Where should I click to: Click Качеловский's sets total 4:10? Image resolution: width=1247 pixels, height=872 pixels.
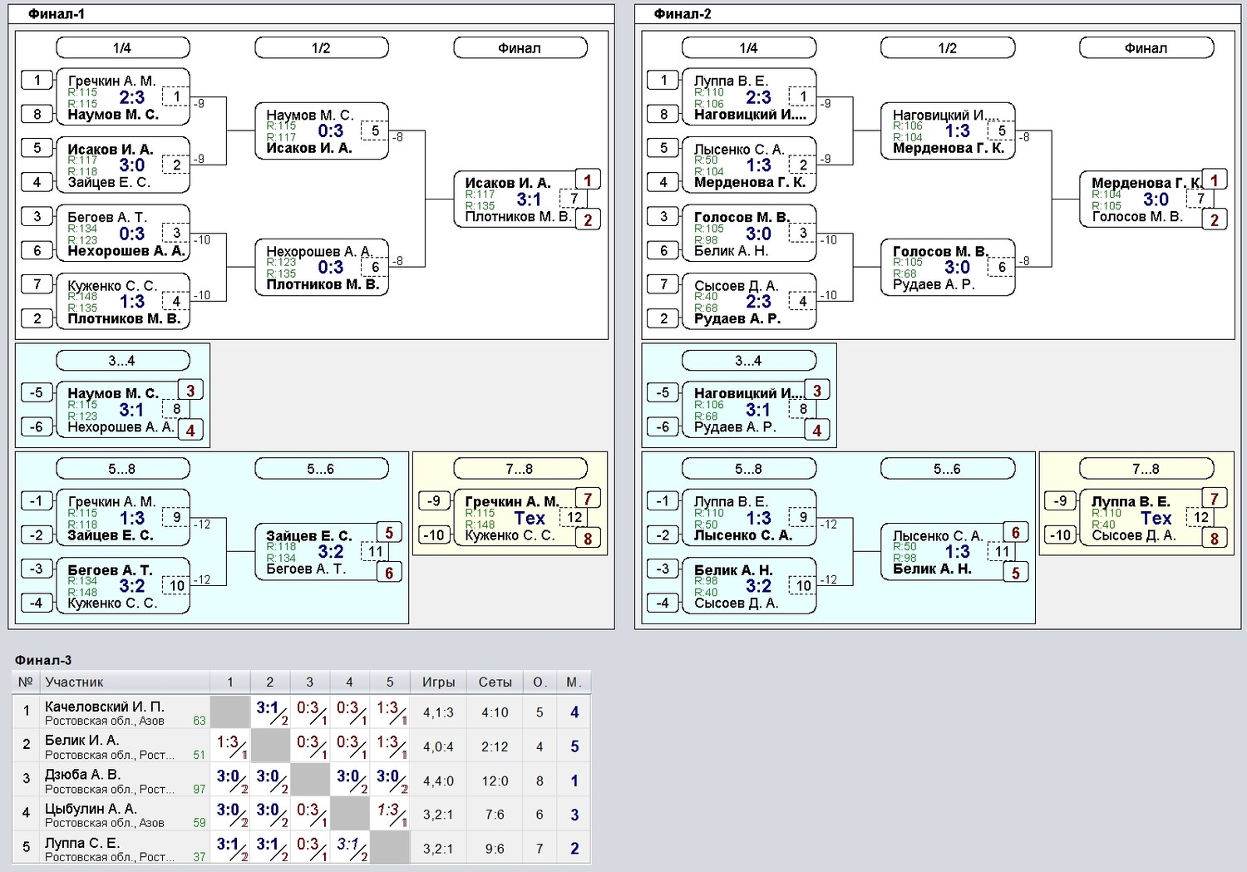click(495, 712)
